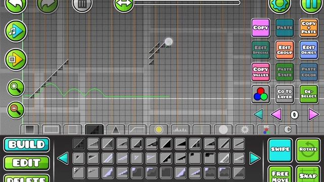Select the wide outline block tab

51,129
